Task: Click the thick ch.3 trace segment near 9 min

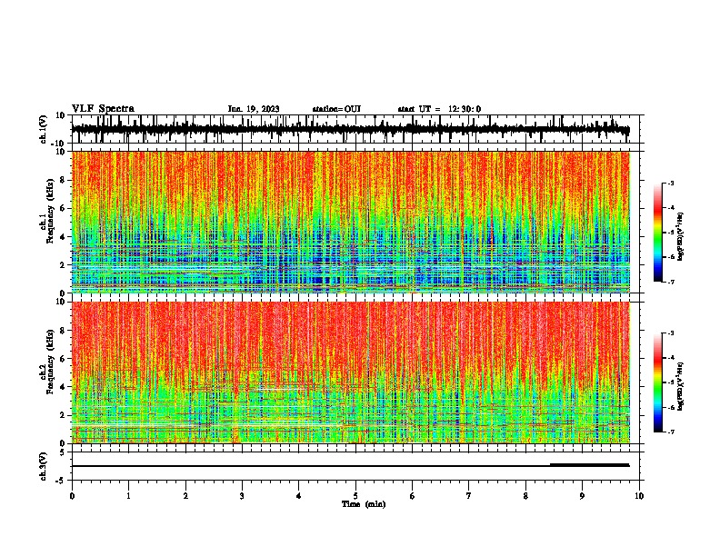Action: click(x=590, y=465)
